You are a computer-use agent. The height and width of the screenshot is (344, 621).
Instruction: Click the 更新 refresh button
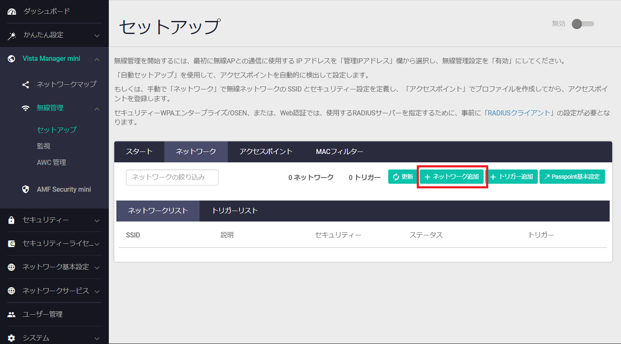403,177
